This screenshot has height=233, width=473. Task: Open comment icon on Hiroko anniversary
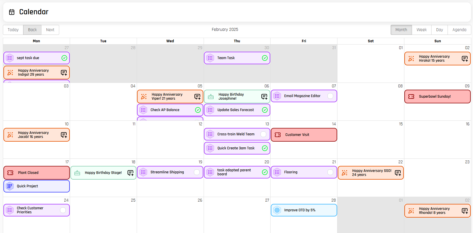465,59
